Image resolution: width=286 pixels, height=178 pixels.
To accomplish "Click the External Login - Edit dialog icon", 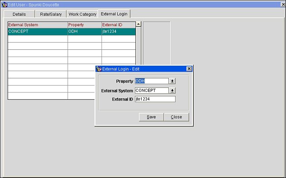I will coord(99,69).
